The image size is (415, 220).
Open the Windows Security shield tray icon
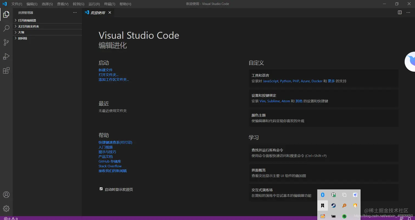coord(333,195)
